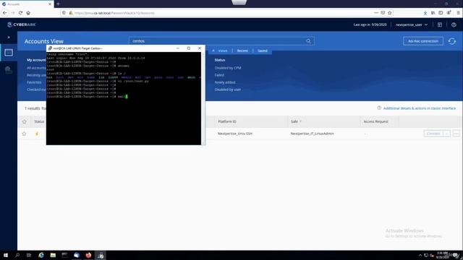This screenshot has height=260, width=463.
Task: Click the PuTTY title bar icon
Action: (x=50, y=48)
